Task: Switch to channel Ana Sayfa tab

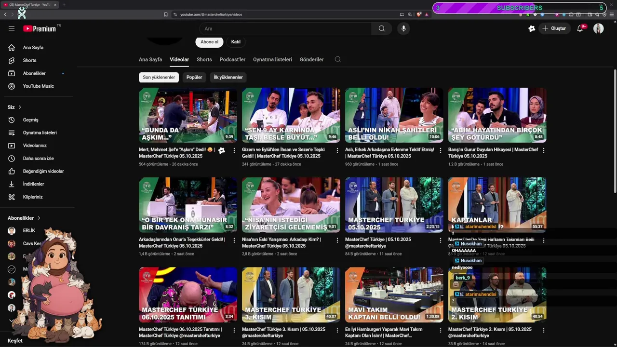Action: pyautogui.click(x=150, y=59)
